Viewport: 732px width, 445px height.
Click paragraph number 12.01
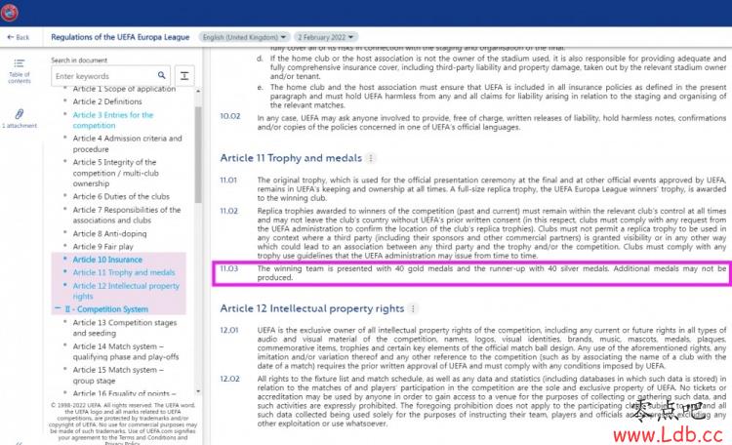[228, 330]
